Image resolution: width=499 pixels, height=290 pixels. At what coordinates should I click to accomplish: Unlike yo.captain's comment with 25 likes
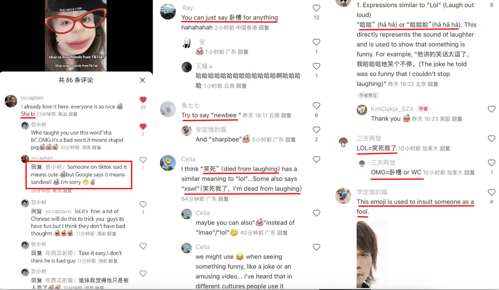tap(143, 100)
